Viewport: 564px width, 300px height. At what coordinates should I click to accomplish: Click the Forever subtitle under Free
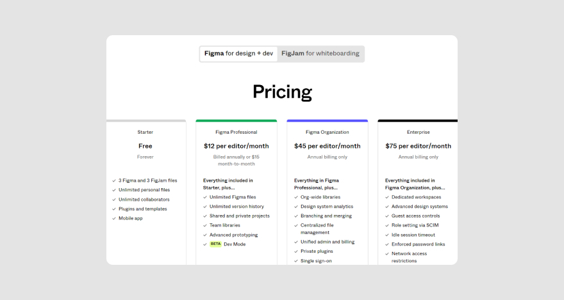[145, 157]
